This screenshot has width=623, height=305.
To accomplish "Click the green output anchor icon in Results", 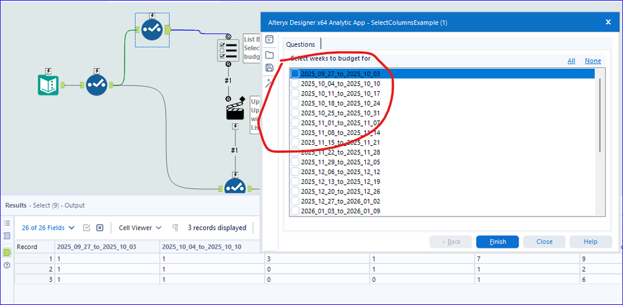I will click(x=7, y=252).
